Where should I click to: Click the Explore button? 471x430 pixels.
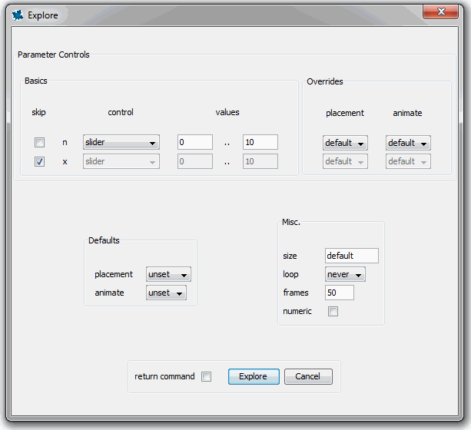click(x=253, y=376)
